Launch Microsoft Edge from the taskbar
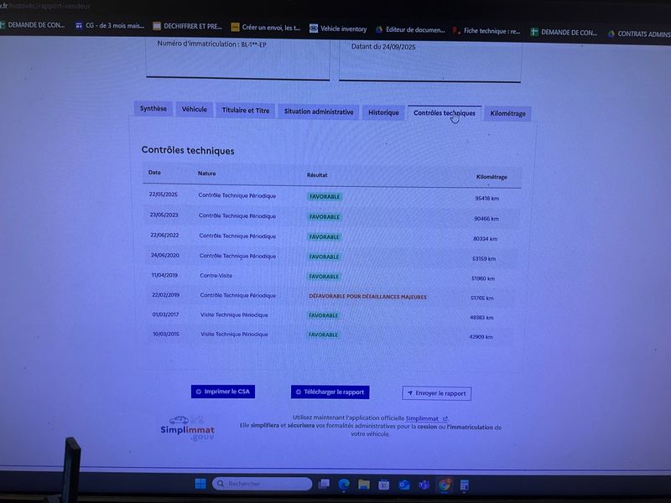The height and width of the screenshot is (503, 671). click(344, 485)
